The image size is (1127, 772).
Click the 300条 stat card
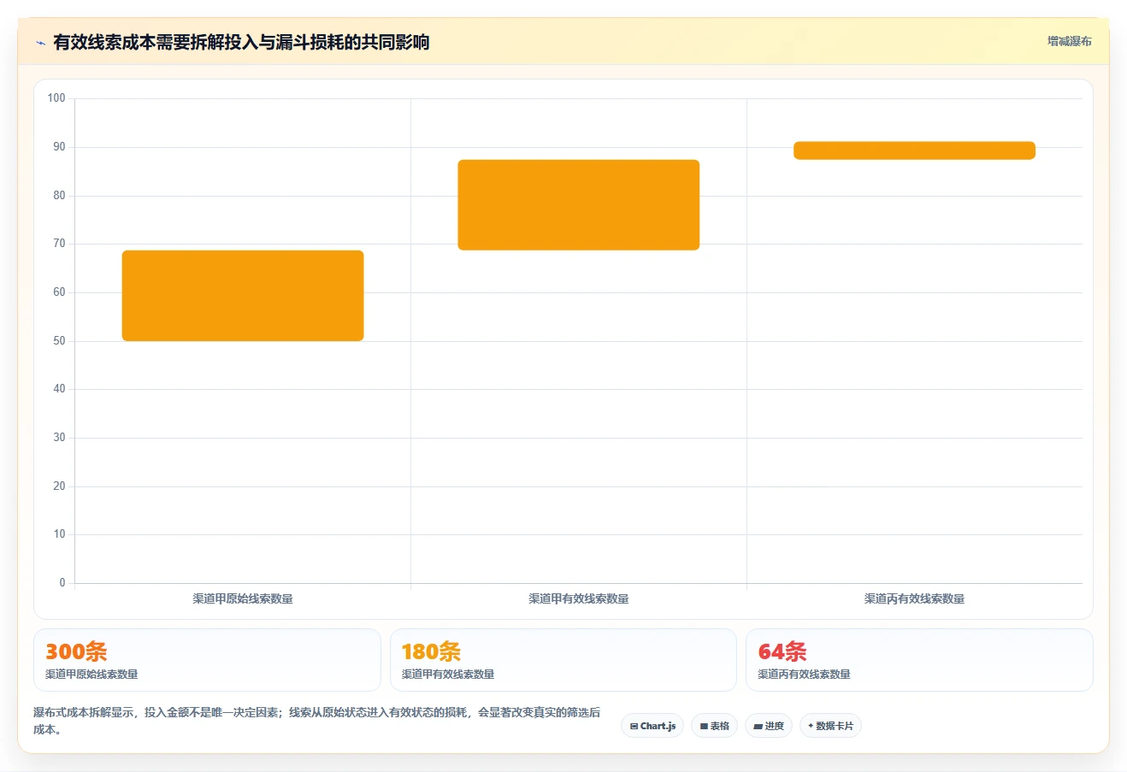[x=207, y=660]
